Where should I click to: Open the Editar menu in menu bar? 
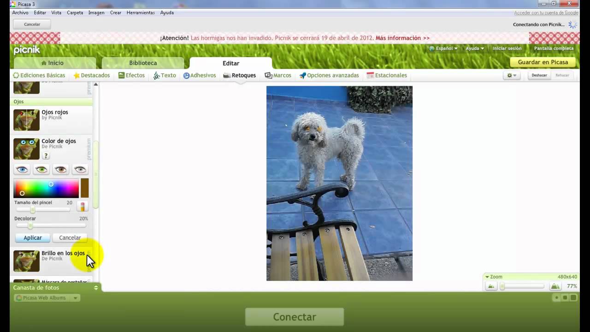point(40,12)
